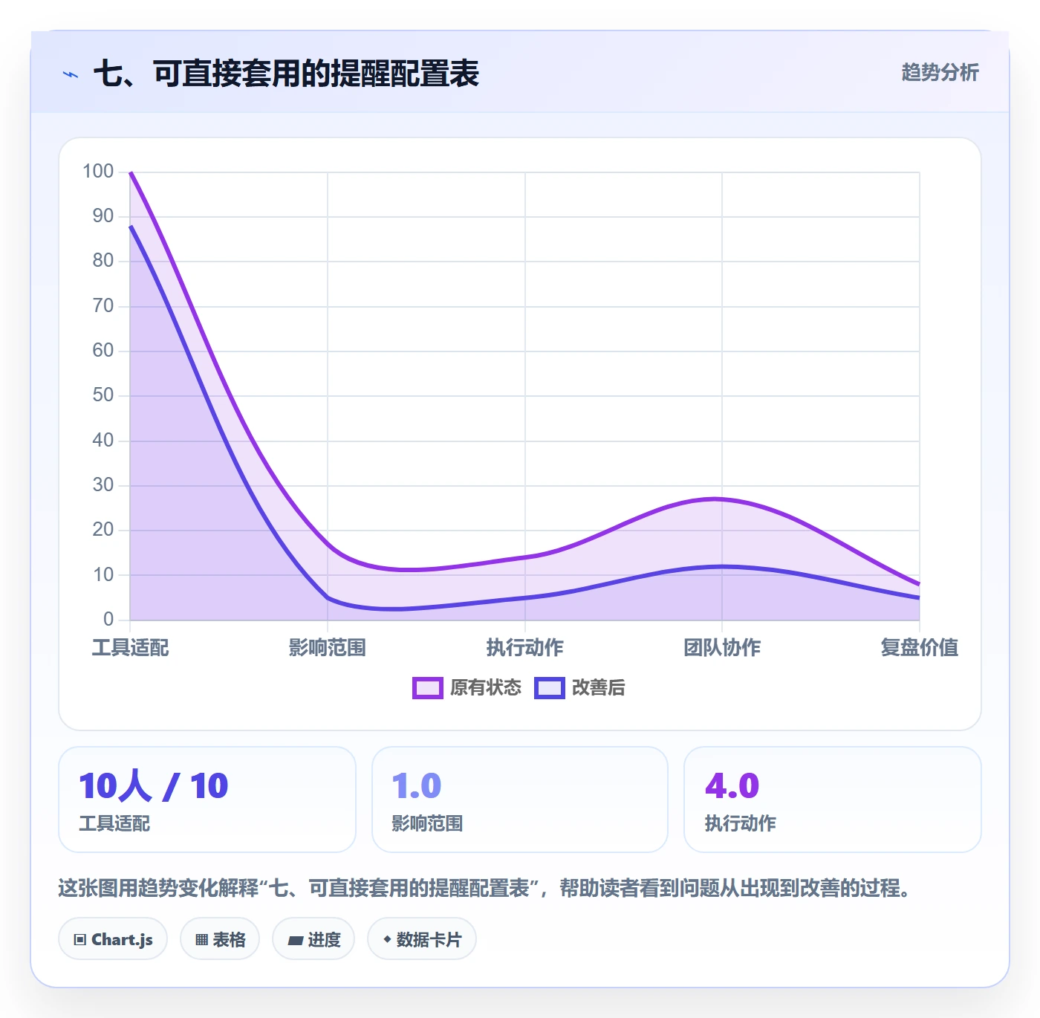
Task: Open the 4.0 执行动作 card
Action: 833,800
